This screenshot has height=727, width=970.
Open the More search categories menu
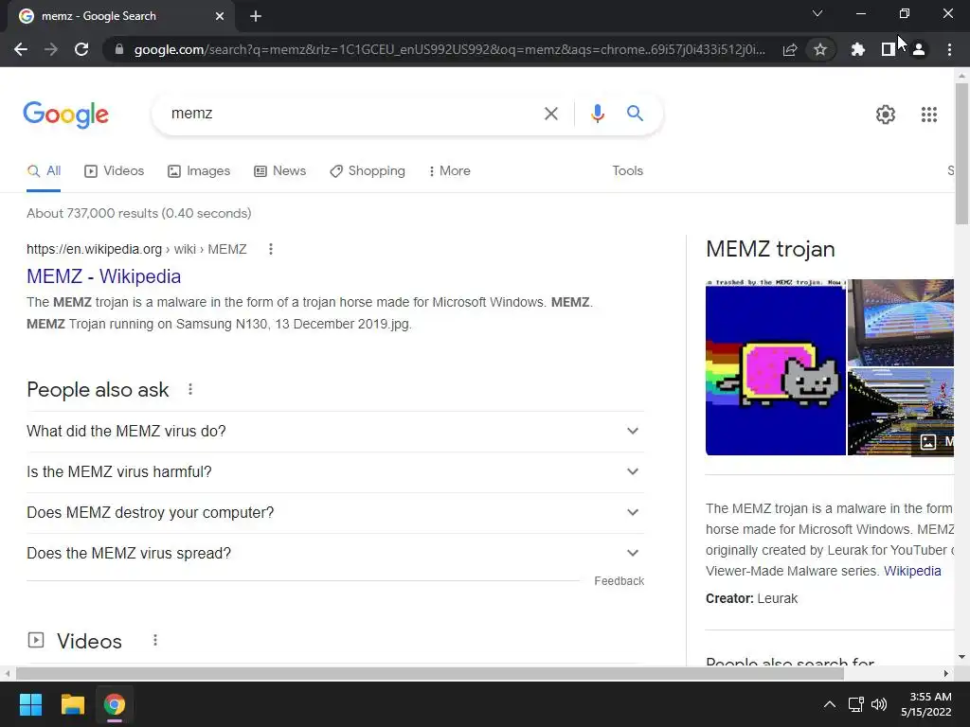449,170
